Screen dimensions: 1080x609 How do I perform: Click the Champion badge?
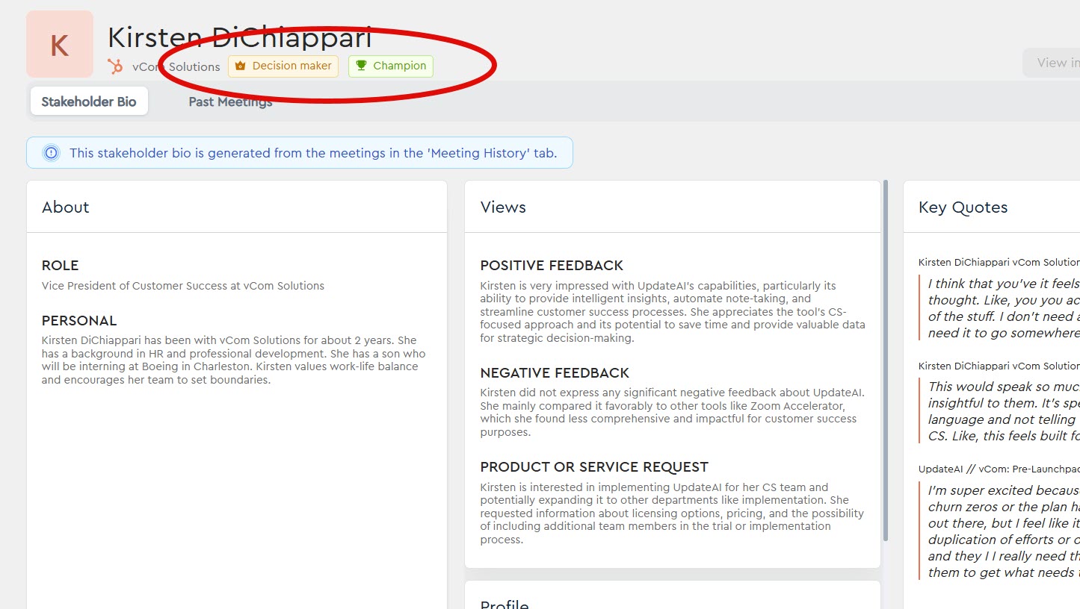coord(391,66)
